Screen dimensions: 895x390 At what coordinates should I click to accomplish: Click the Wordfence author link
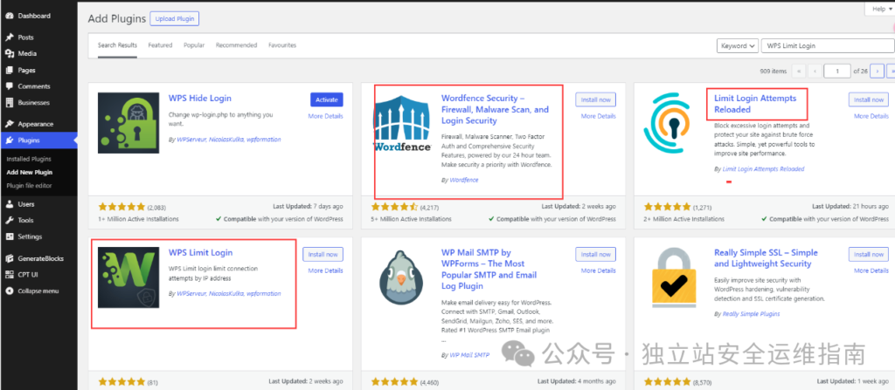pyautogui.click(x=463, y=180)
